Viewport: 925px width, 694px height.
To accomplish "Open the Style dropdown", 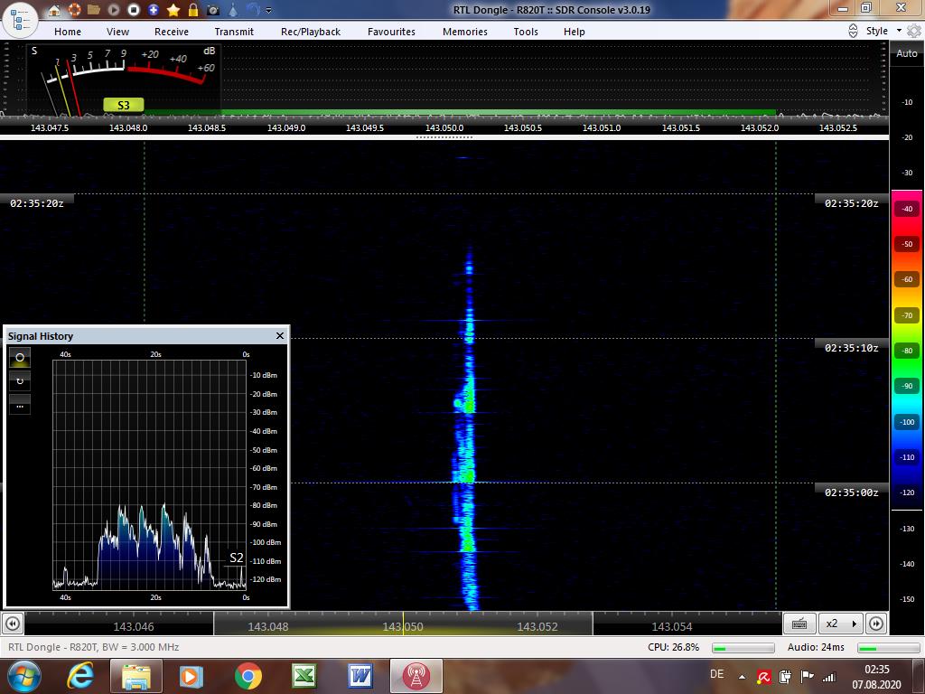I will pyautogui.click(x=883, y=31).
